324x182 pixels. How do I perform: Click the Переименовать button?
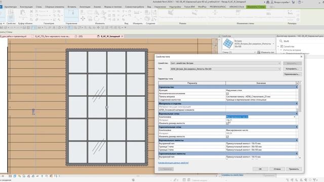pos(292,74)
